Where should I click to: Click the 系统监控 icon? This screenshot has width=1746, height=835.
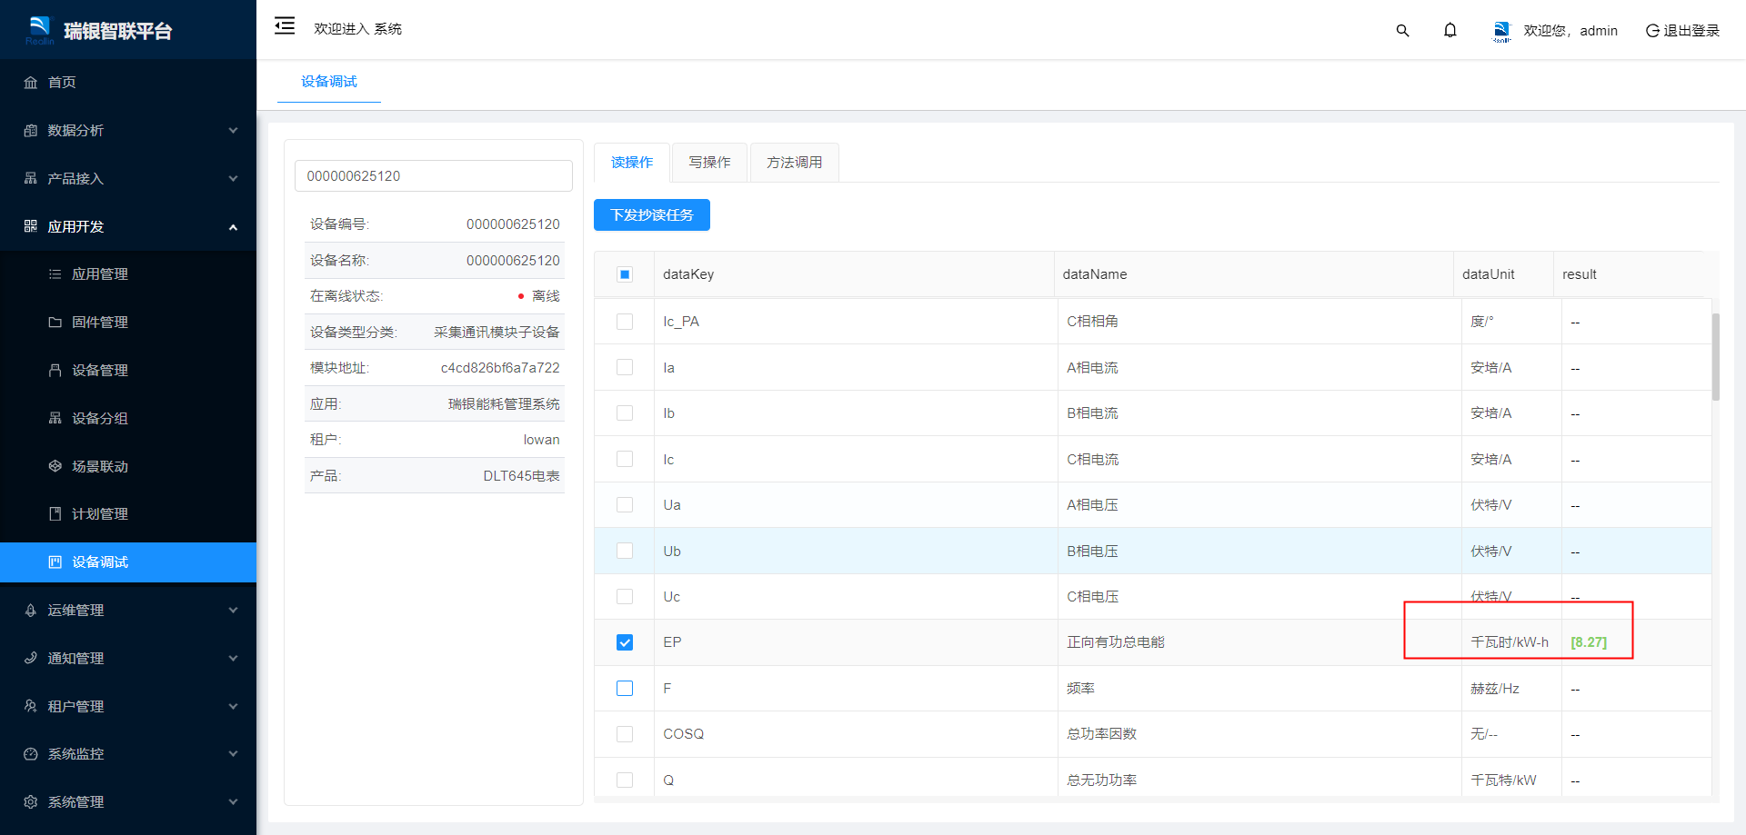tap(31, 754)
